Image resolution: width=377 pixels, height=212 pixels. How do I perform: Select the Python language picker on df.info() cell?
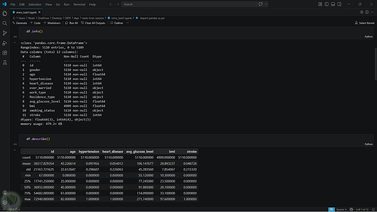coord(368,37)
